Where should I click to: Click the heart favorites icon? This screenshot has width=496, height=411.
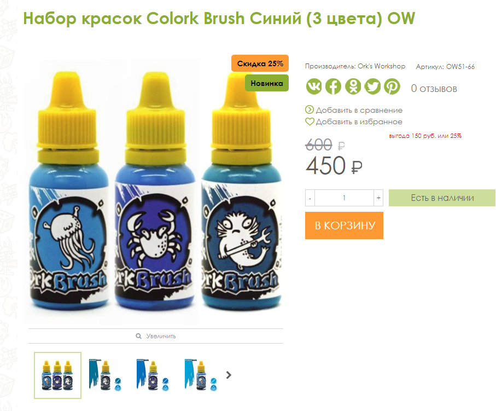310,121
